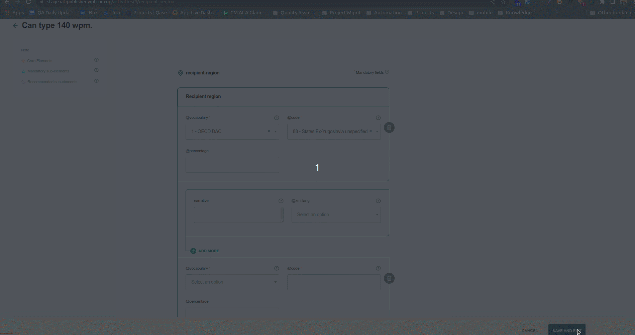Screen dimensions: 635x335
Task: Click the help icon next to Mandatory fields
Action: tap(387, 72)
